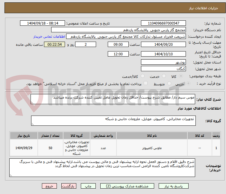The width and height of the screenshot is (226, 194).
Task: Click the 'نام کالا' column header
Action: 152,136
